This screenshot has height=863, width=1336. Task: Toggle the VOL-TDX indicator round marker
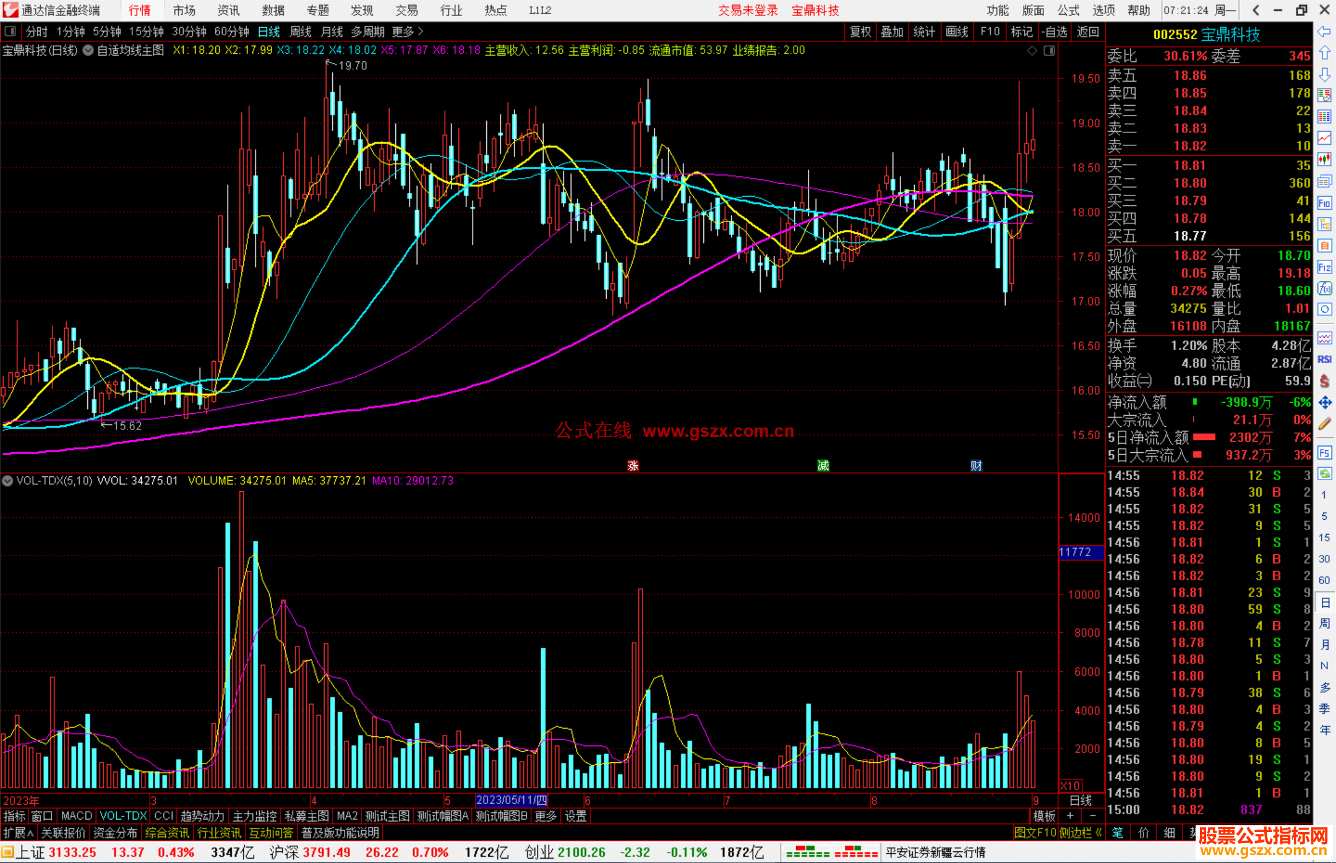[7, 481]
